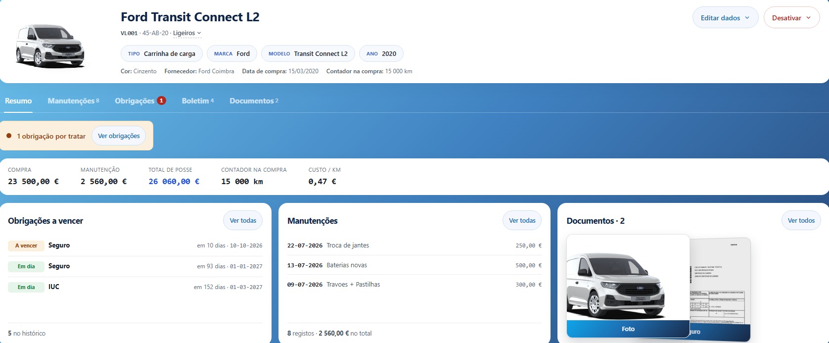Click the Contador na compra 15 000 km value
This screenshot has height=343, width=829.
click(242, 182)
